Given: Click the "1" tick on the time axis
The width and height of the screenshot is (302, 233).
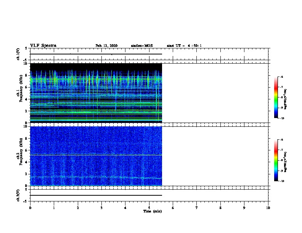Looking at the screenshot, I should (54, 208).
